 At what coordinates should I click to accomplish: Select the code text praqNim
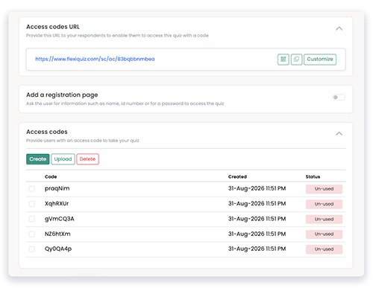click(57, 188)
